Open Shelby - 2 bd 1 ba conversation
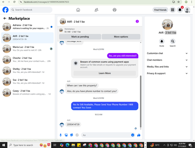This screenshot has height=148, width=195. [27, 70]
